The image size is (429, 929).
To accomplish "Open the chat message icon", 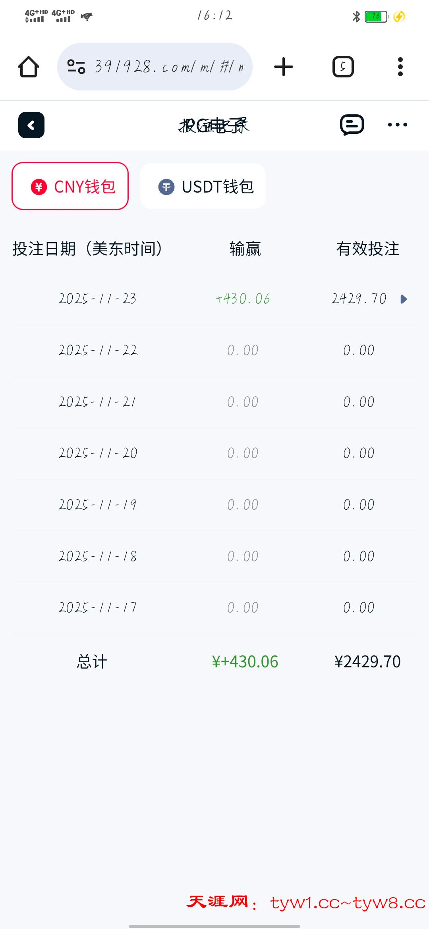I will [352, 125].
